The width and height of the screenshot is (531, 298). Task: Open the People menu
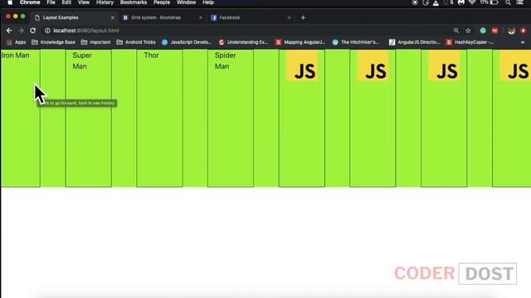[x=162, y=2]
